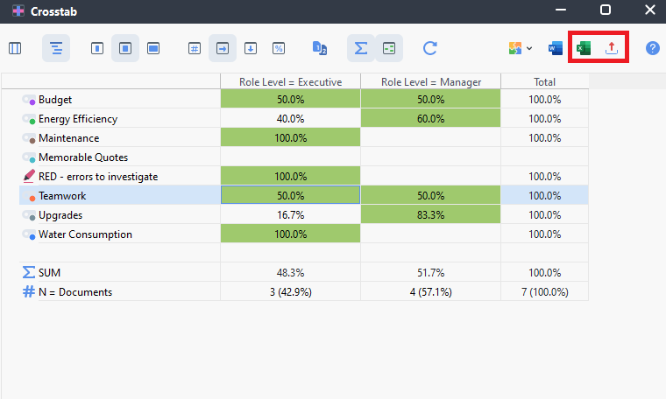The width and height of the screenshot is (666, 399).
Task: Select the Memorable Quotes row label
Action: coord(83,157)
